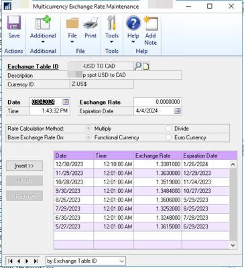Viewport: 244px width, 268px height.
Task: Go to first record navigation arrow
Action: 10,261
